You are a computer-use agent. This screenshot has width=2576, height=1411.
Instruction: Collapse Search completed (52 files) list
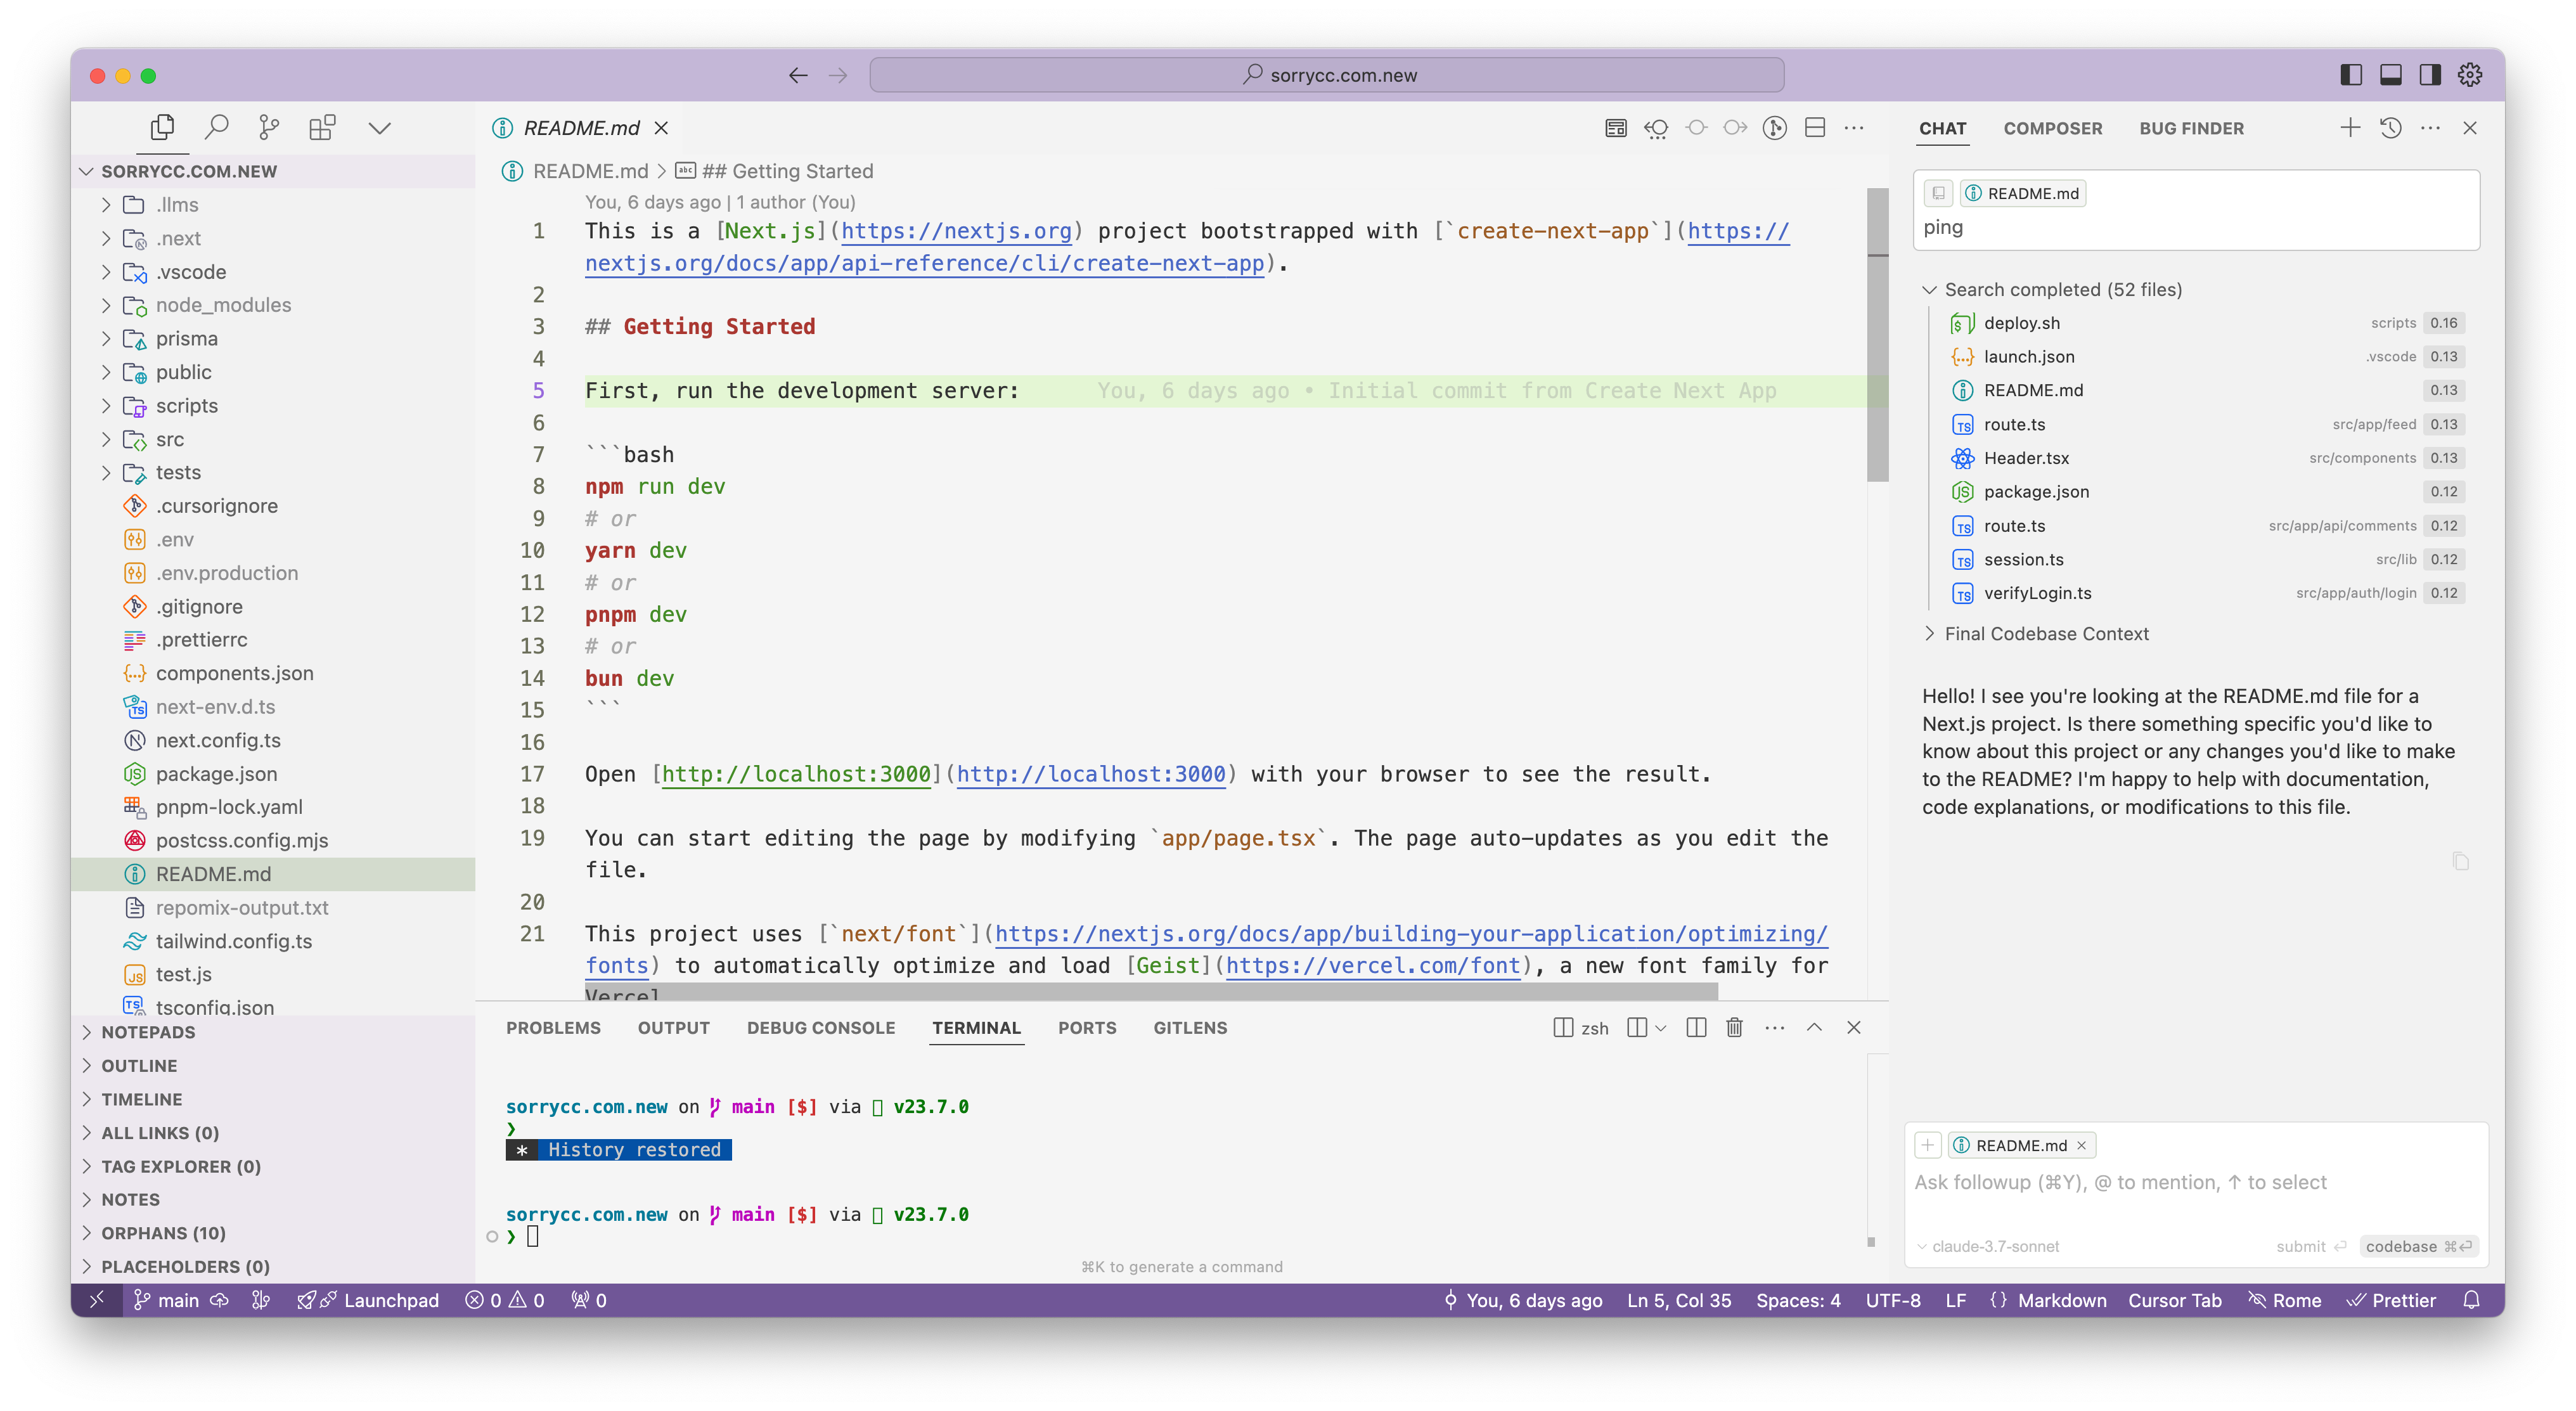pyautogui.click(x=2052, y=290)
